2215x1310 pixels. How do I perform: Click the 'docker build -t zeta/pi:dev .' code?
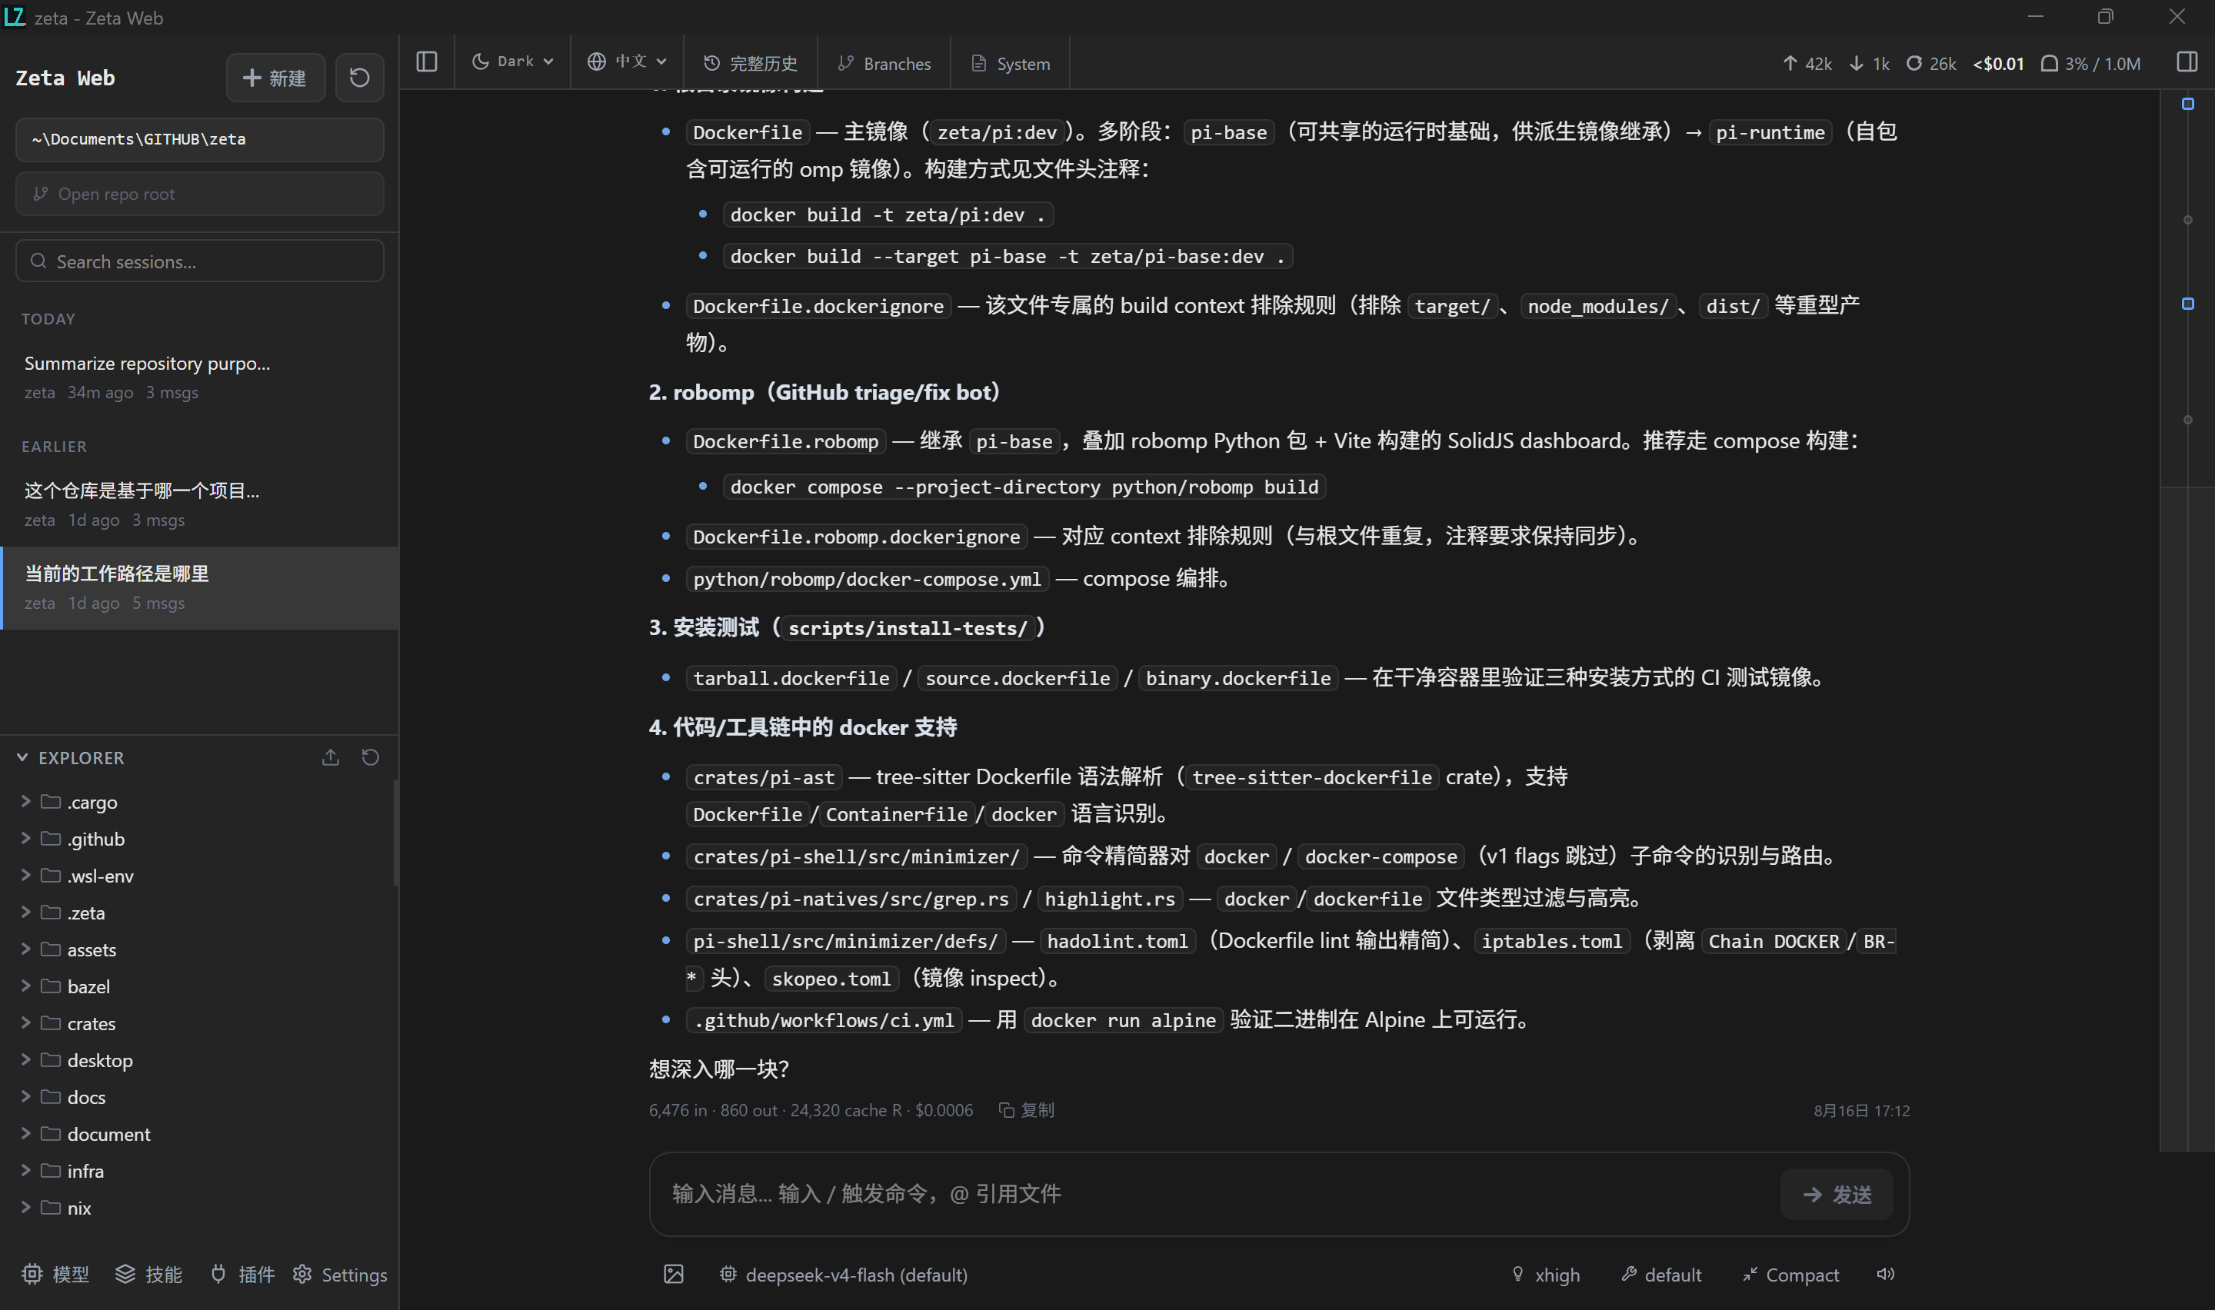pyautogui.click(x=888, y=214)
